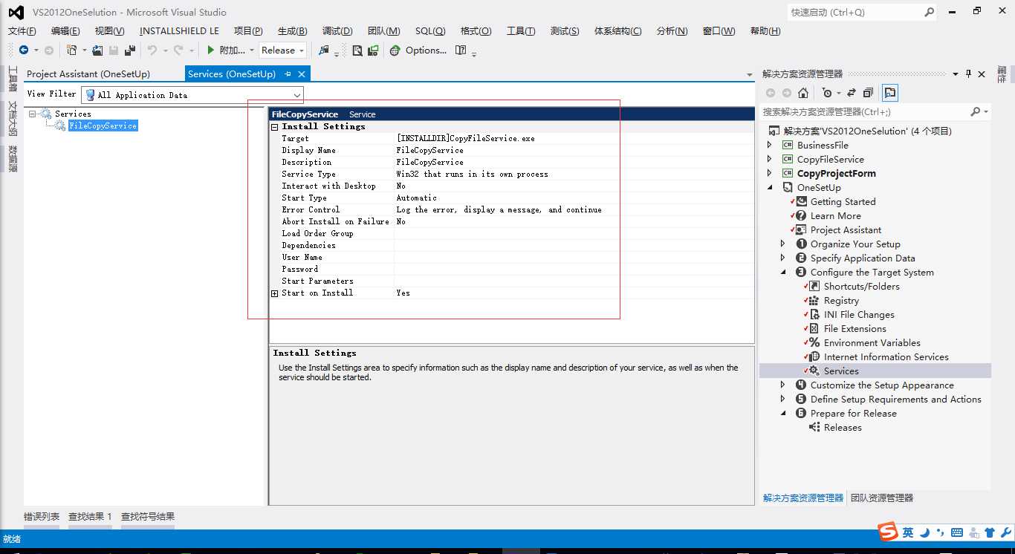This screenshot has width=1015, height=554.
Task: Open the IME wrench settings icon
Action: (1006, 532)
